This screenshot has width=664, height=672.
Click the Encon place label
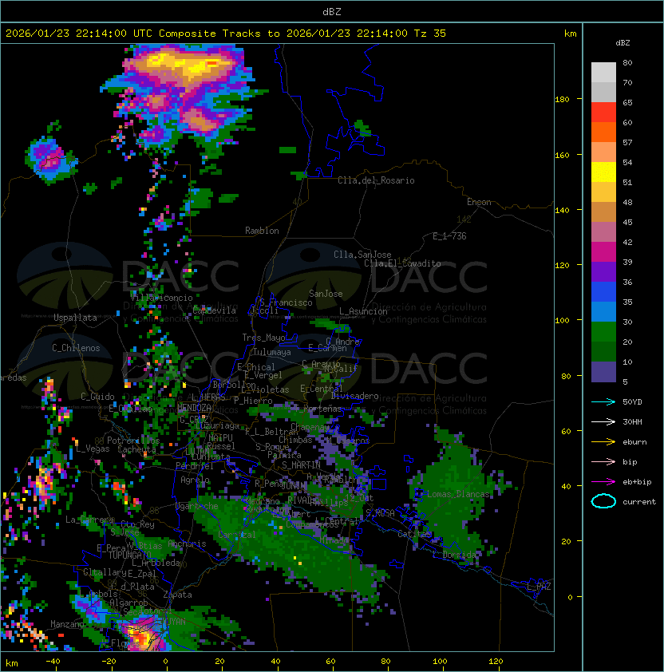coord(479,202)
